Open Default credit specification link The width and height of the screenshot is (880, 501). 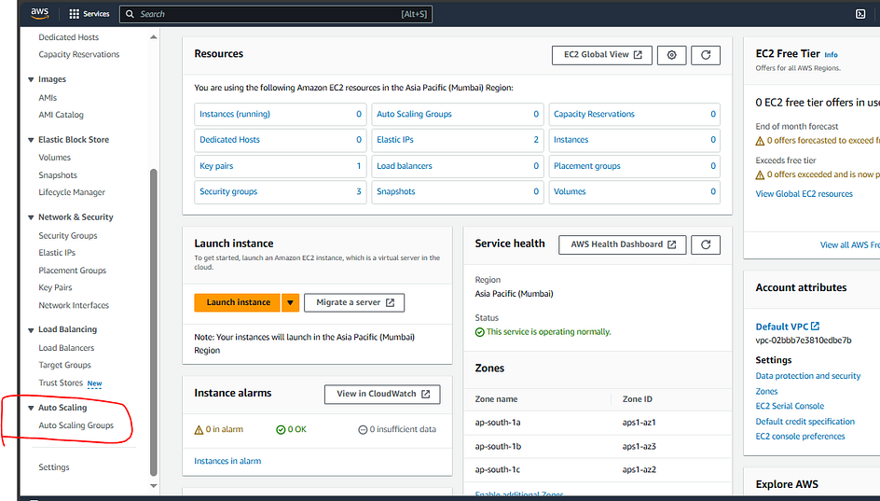pyautogui.click(x=804, y=422)
